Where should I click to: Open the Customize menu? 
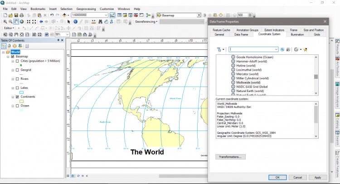click(107, 9)
